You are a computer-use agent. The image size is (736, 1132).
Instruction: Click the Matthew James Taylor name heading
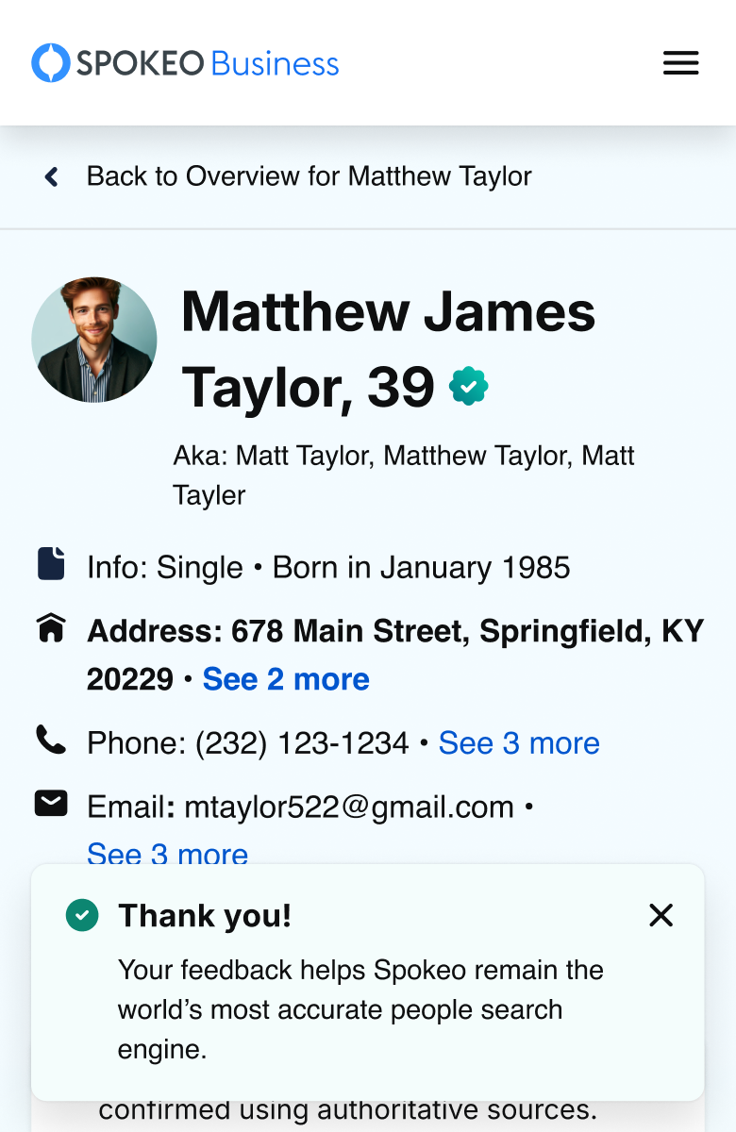coord(388,348)
